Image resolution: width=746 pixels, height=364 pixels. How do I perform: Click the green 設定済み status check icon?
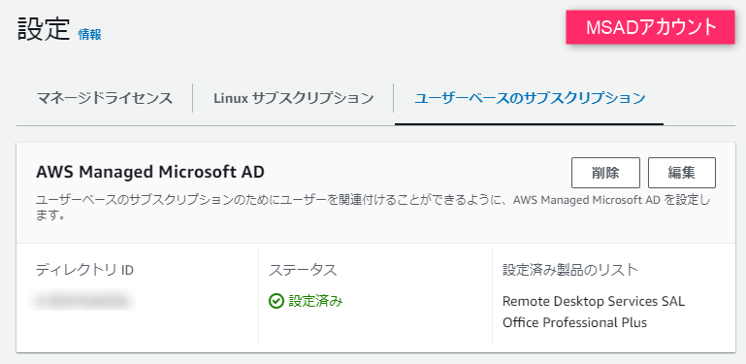[x=276, y=301]
